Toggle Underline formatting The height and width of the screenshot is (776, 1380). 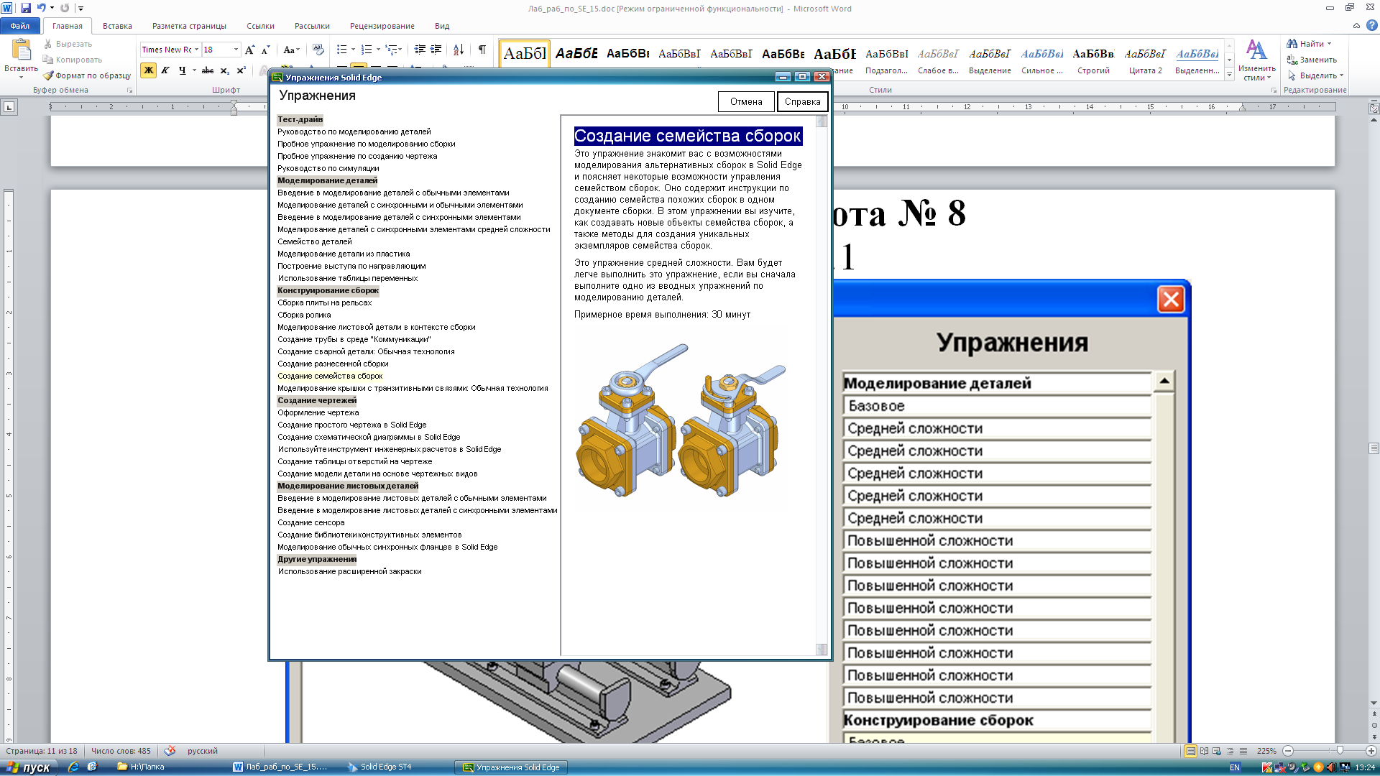182,70
